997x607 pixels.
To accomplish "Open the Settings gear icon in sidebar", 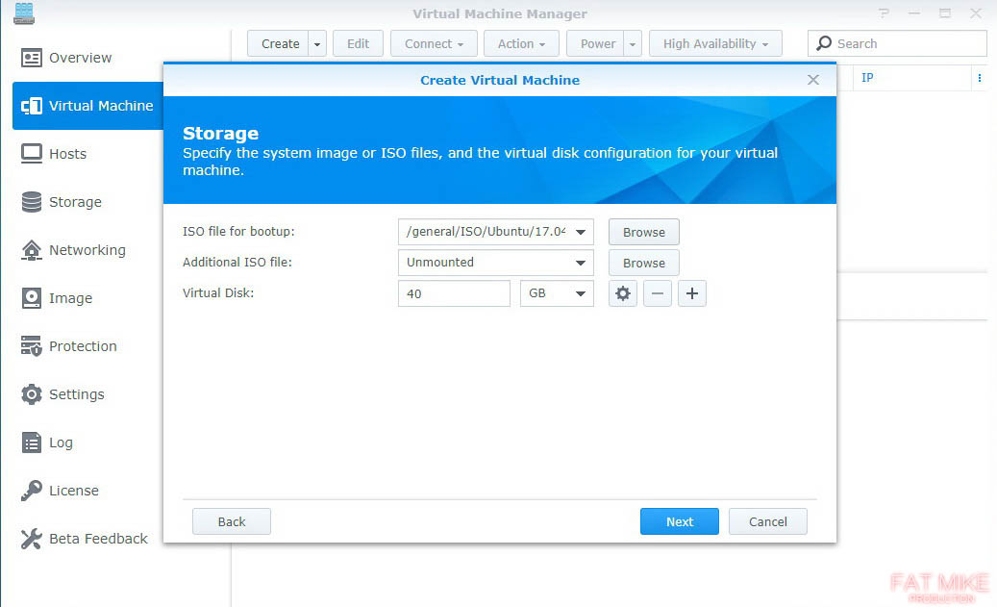I will [31, 394].
